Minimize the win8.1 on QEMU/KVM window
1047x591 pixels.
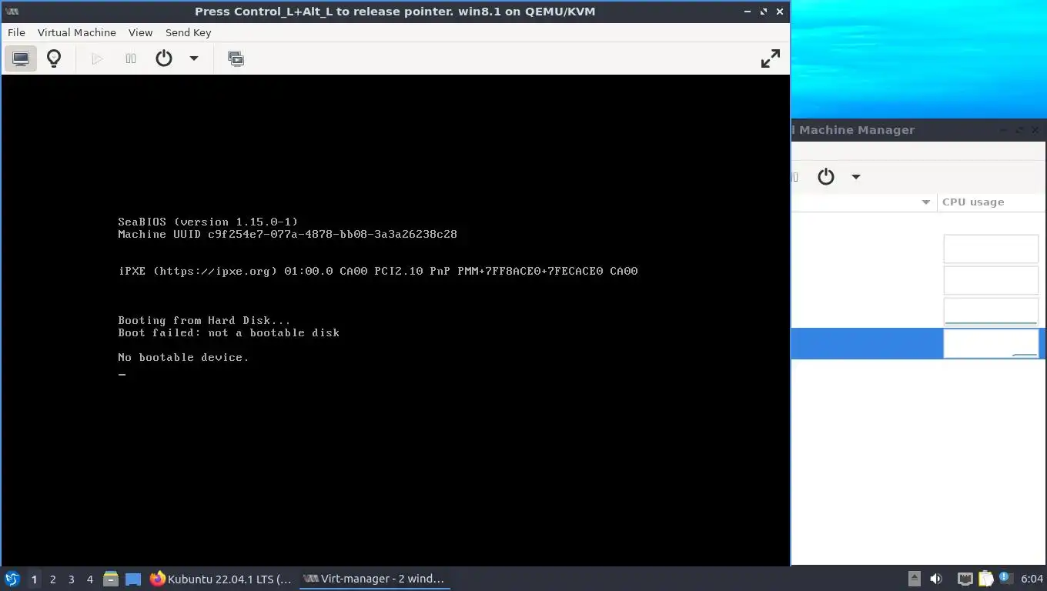click(748, 12)
